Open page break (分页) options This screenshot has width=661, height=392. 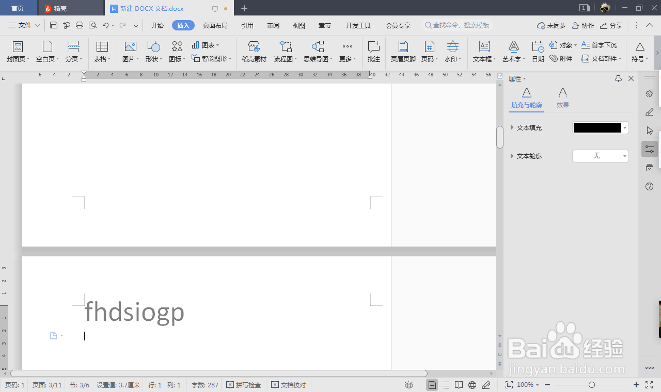pos(74,52)
